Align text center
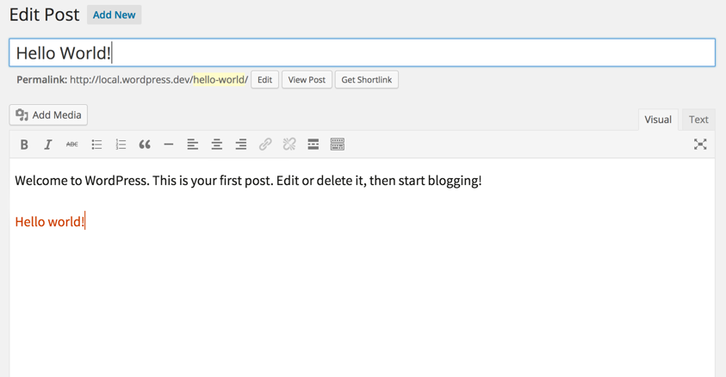Screen dimensions: 726x377 click(x=217, y=145)
